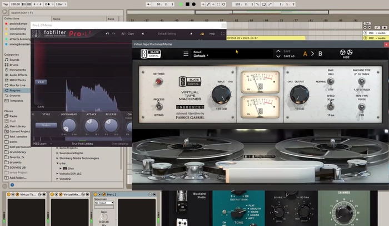The width and height of the screenshot is (389, 226).
Task: Click the HIDE reels icon
Action: point(346,53)
